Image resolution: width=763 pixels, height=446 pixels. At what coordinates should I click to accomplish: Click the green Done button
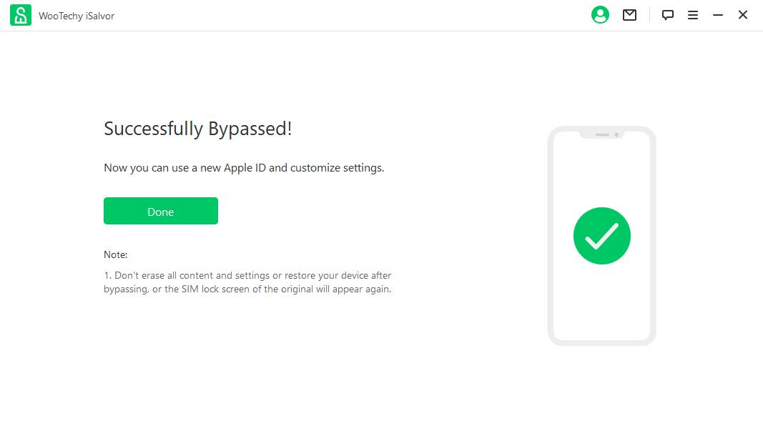click(161, 211)
